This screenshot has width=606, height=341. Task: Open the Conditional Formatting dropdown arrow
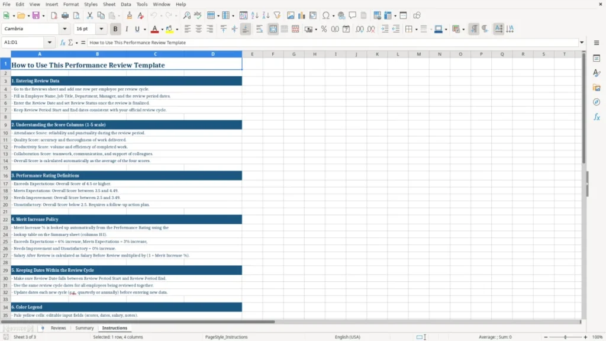tap(463, 30)
